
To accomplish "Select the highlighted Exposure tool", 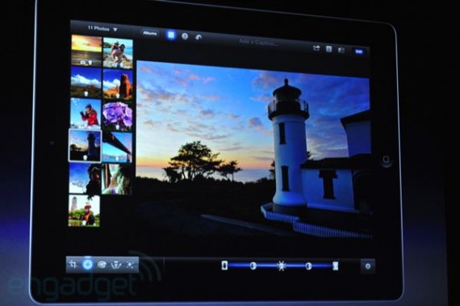I will 87,264.
